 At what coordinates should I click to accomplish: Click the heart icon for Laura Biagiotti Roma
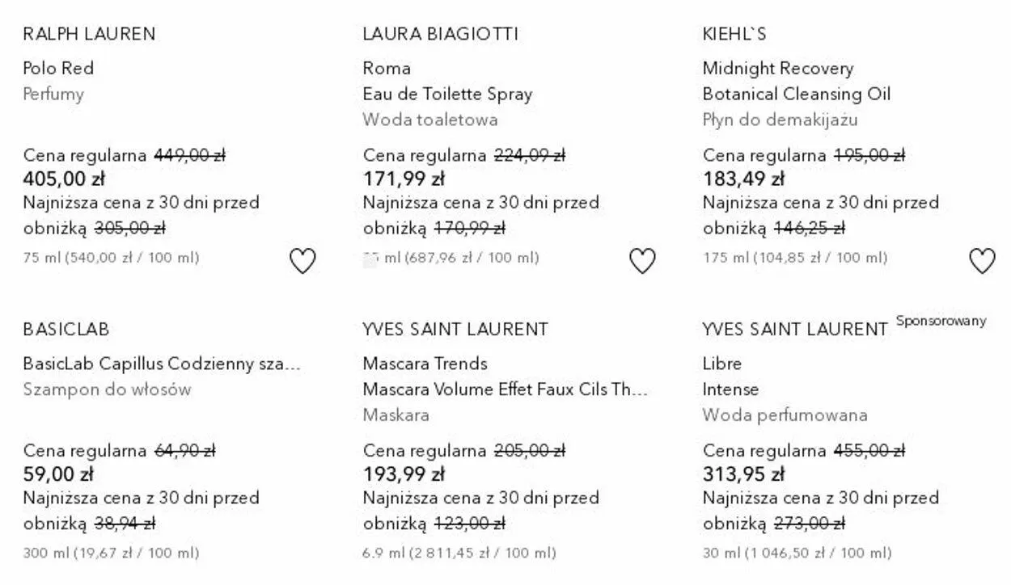click(x=642, y=261)
